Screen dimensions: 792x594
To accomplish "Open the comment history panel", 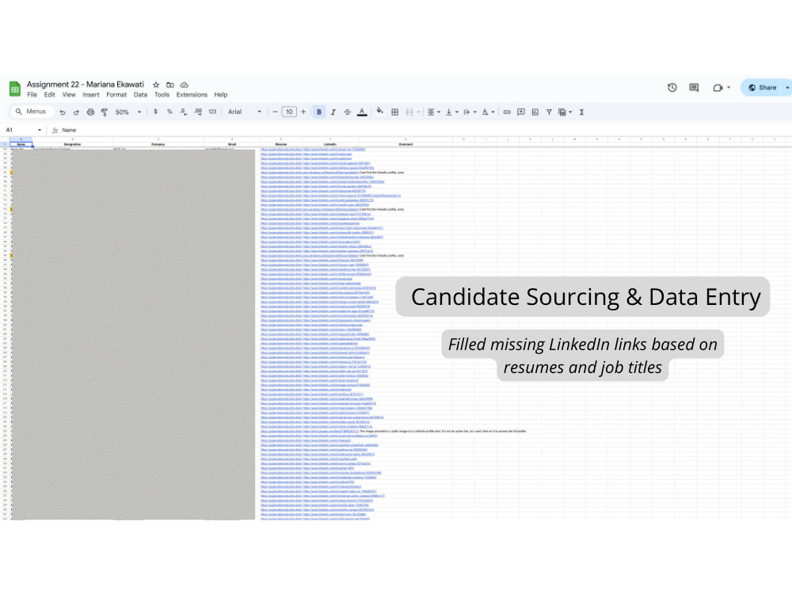I will (x=694, y=87).
